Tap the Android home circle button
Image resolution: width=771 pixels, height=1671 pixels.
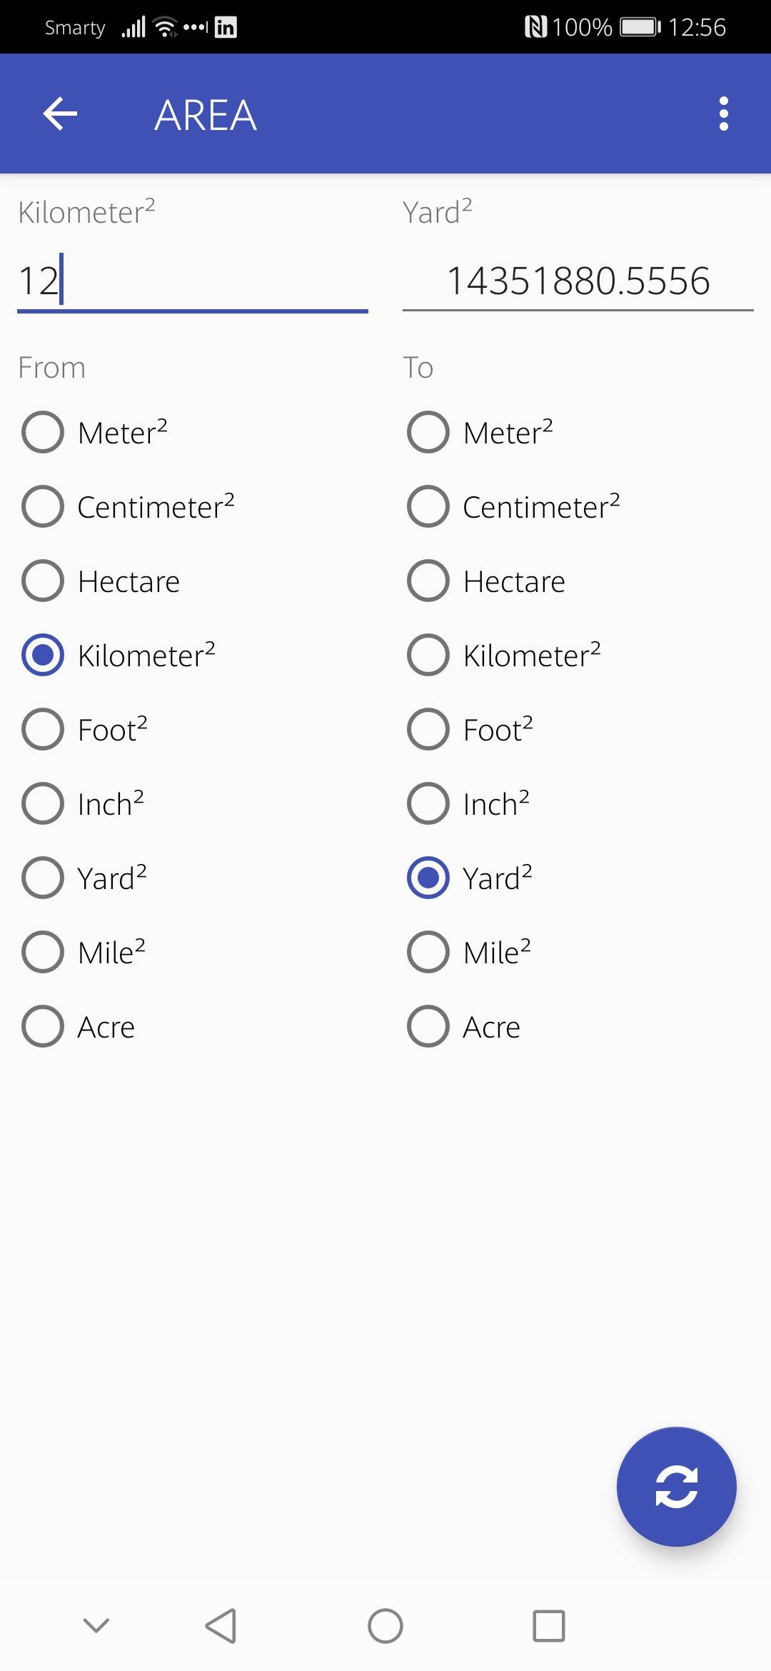pos(385,1626)
